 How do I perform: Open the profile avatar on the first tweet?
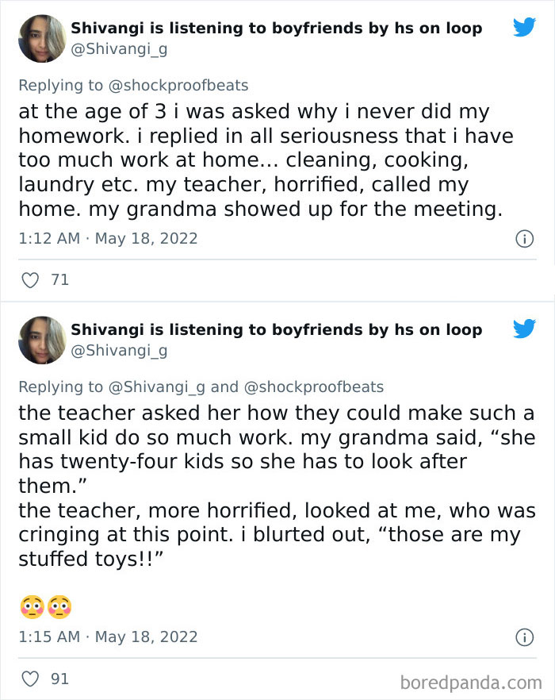41,38
